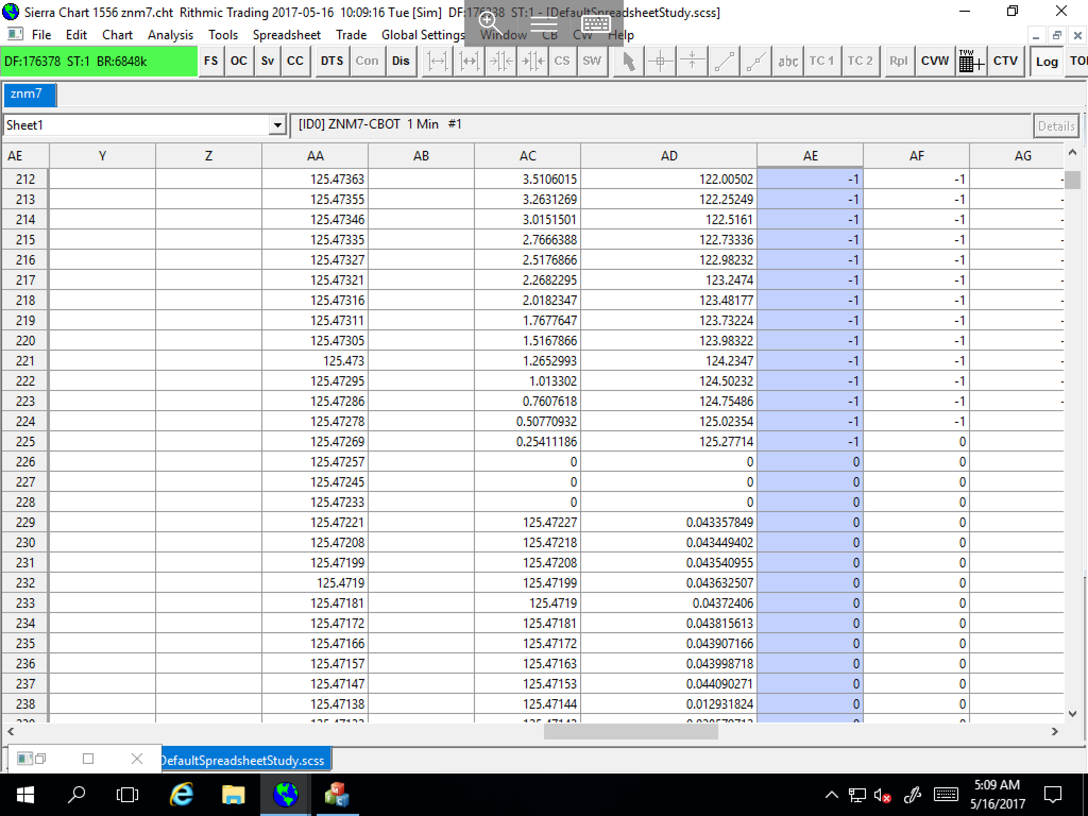Select the line drawing tool
Screen dimensions: 1088x816
click(724, 62)
